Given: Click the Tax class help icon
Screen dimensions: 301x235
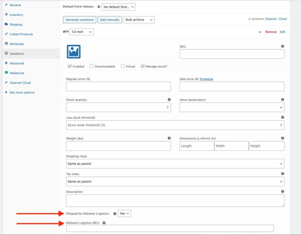Looking at the screenshot, I should (x=282, y=174).
